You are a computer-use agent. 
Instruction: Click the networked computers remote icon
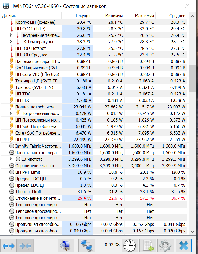coord(86,245)
